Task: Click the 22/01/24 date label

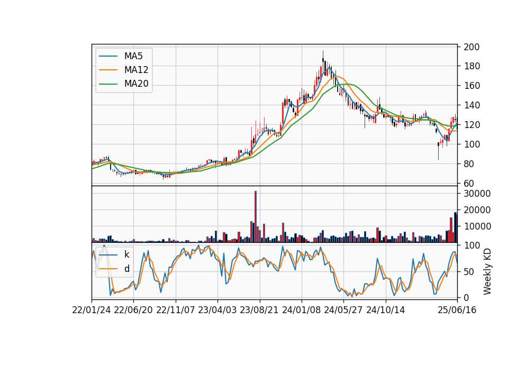Action: click(92, 310)
